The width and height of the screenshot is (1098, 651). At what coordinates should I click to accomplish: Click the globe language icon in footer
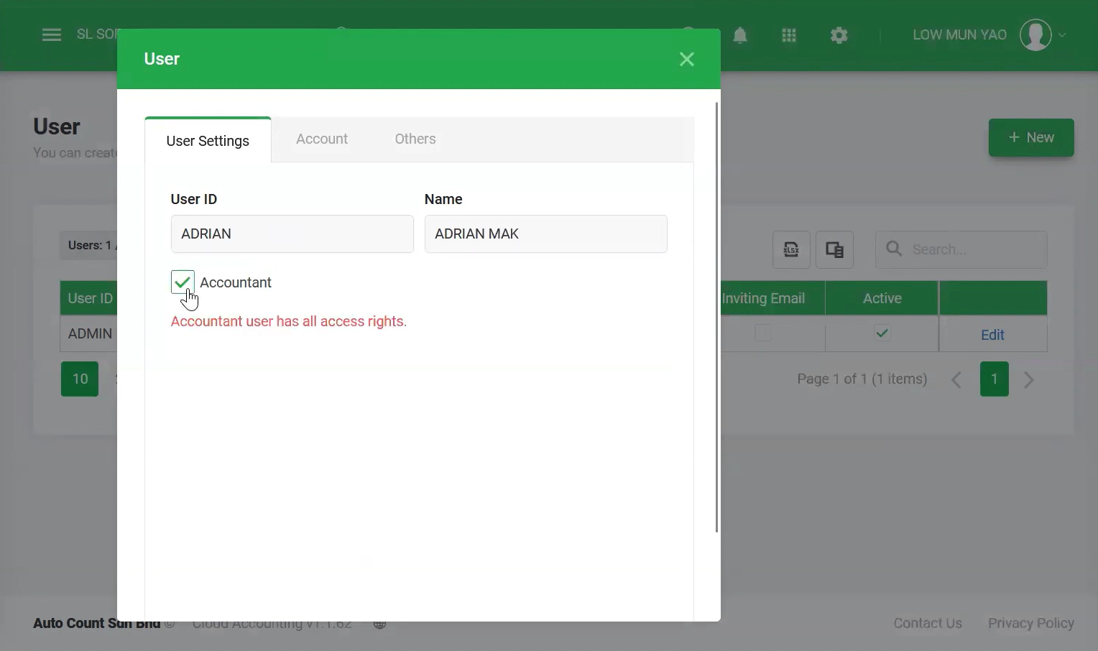pos(380,624)
